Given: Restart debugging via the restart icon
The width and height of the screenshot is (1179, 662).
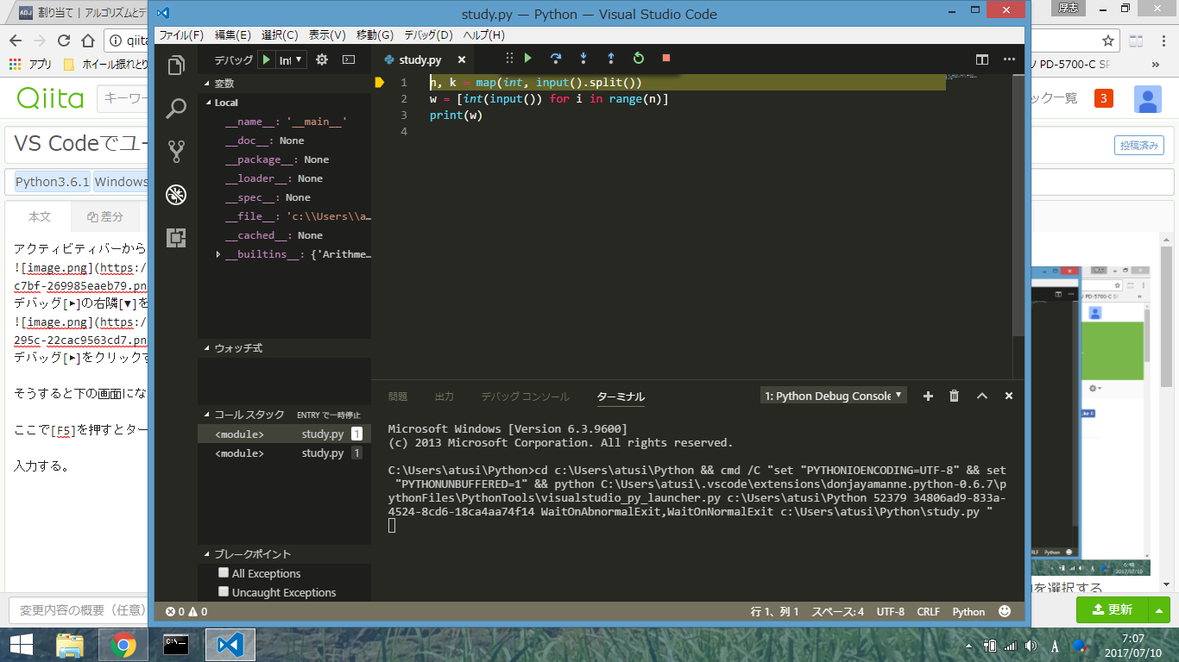Looking at the screenshot, I should point(638,59).
